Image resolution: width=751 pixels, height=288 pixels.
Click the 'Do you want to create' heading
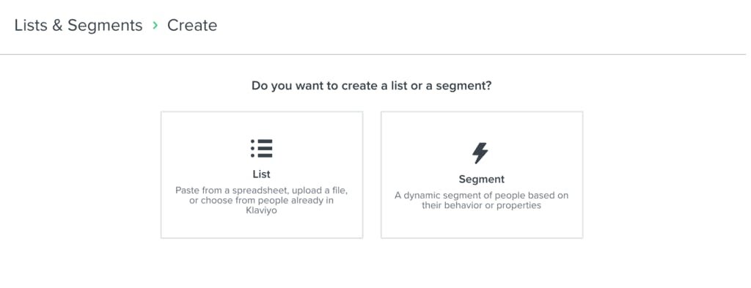(x=372, y=86)
